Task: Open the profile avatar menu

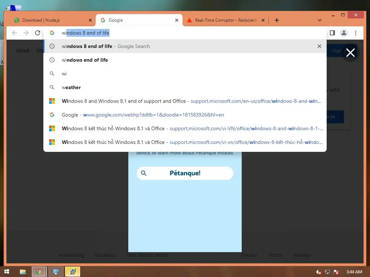Action: [x=344, y=33]
